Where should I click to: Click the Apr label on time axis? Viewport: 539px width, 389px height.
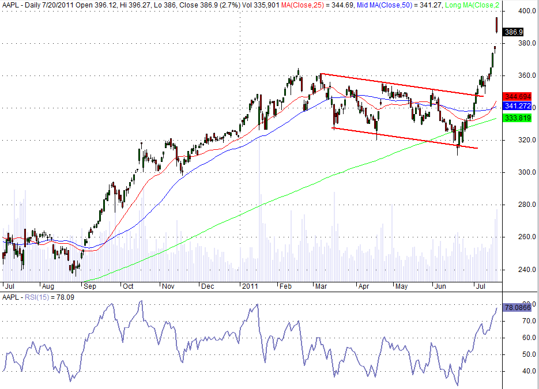point(364,286)
